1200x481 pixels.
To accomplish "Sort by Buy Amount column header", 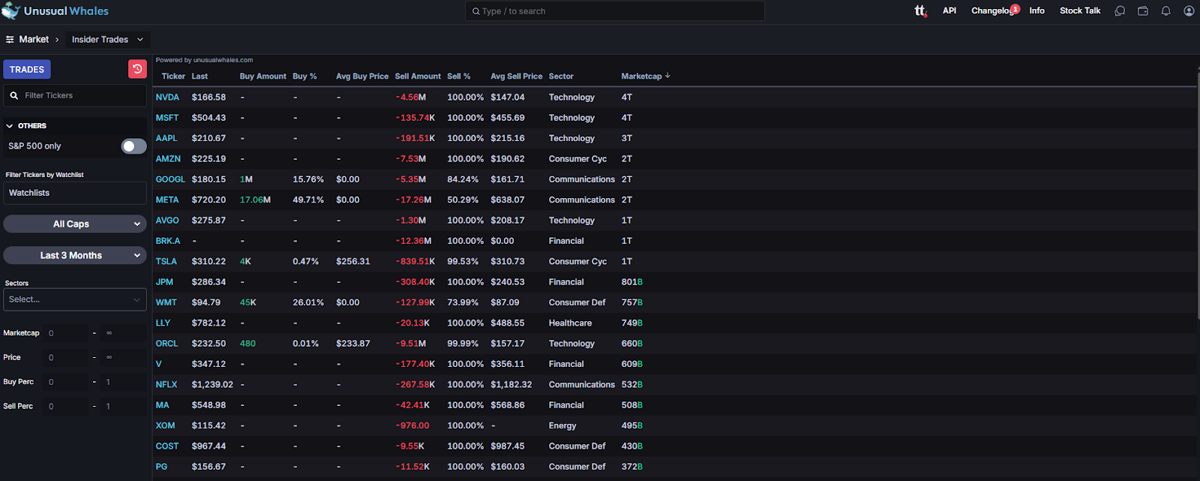I will [262, 76].
